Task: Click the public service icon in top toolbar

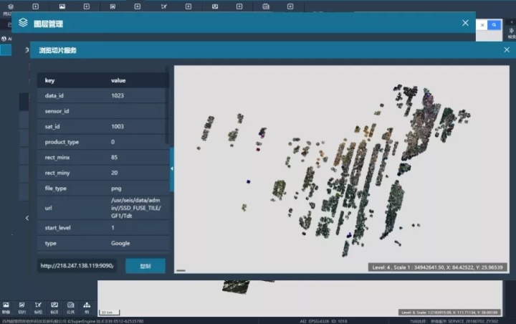Action: (266, 6)
